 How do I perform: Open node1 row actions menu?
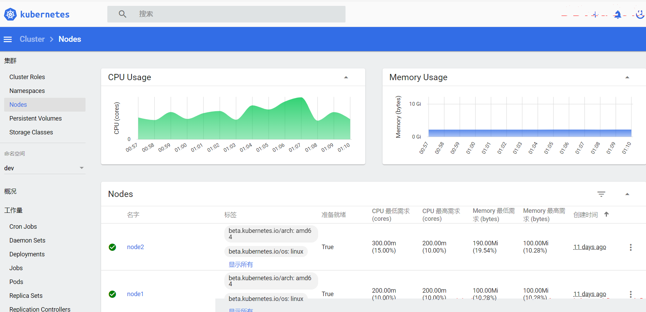(630, 294)
